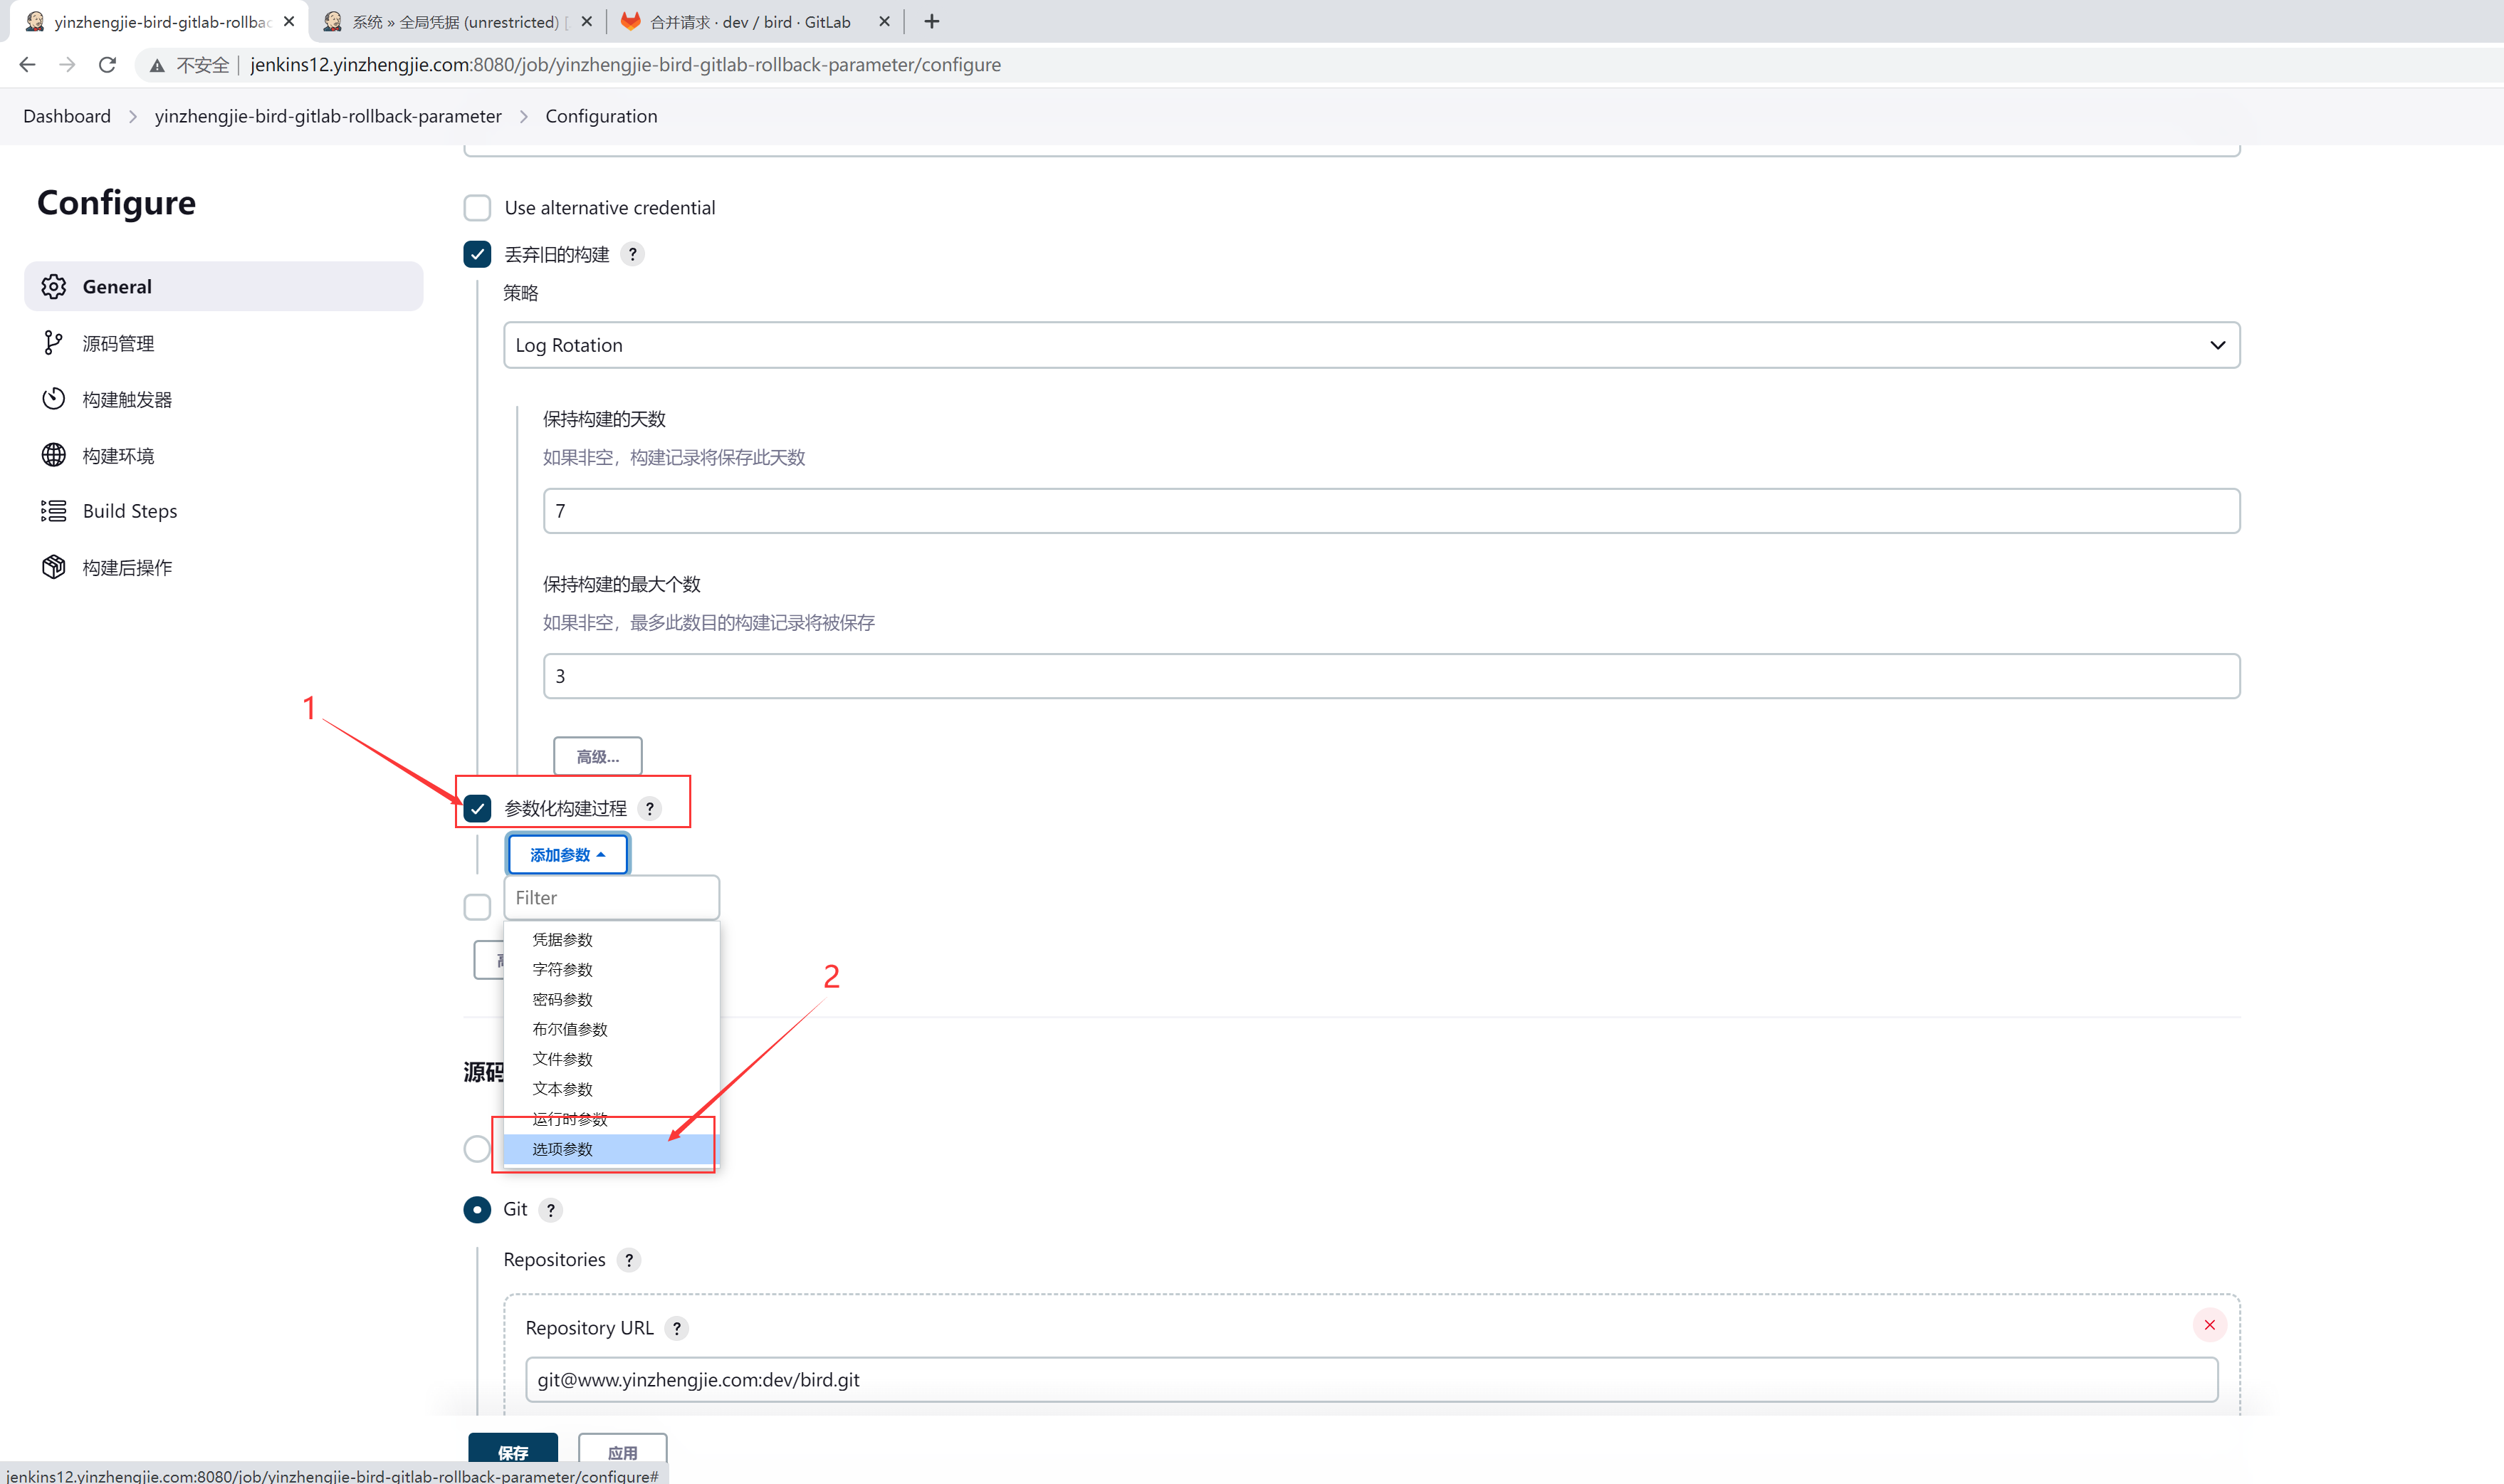Switch to the GitLab merge request tab
The width and height of the screenshot is (2504, 1484).
[750, 22]
